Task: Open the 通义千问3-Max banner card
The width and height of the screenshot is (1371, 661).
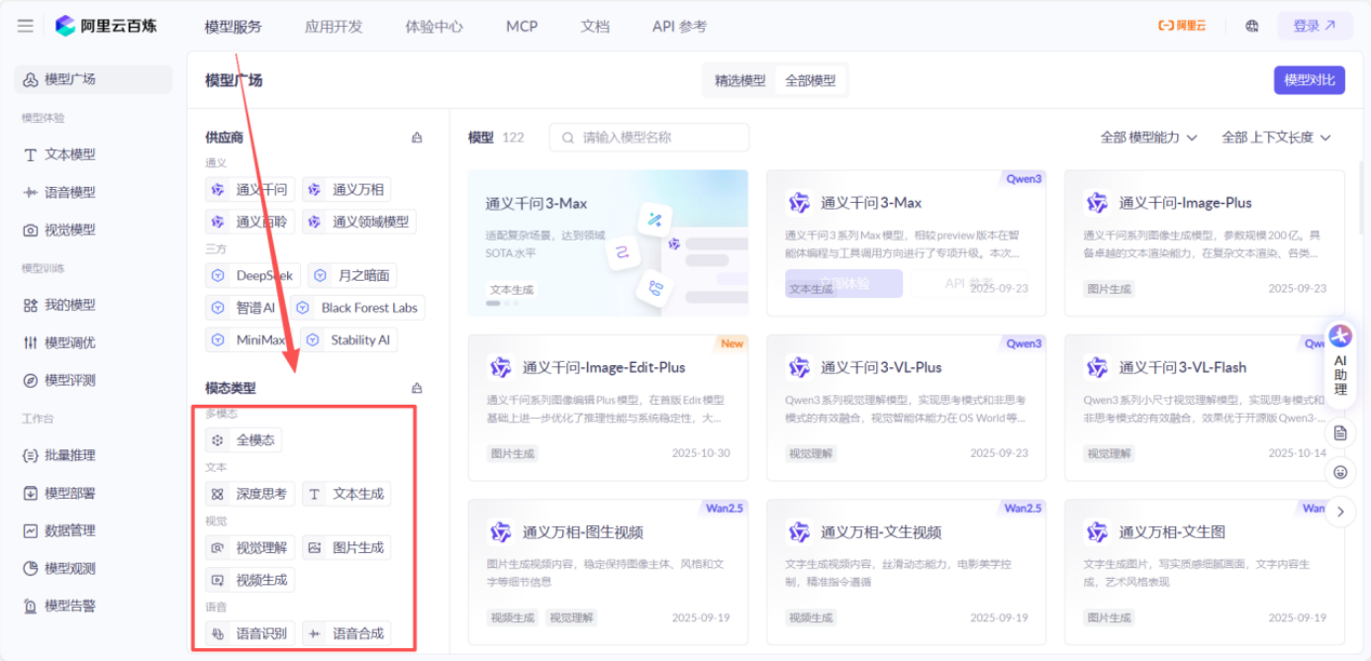Action: click(608, 243)
